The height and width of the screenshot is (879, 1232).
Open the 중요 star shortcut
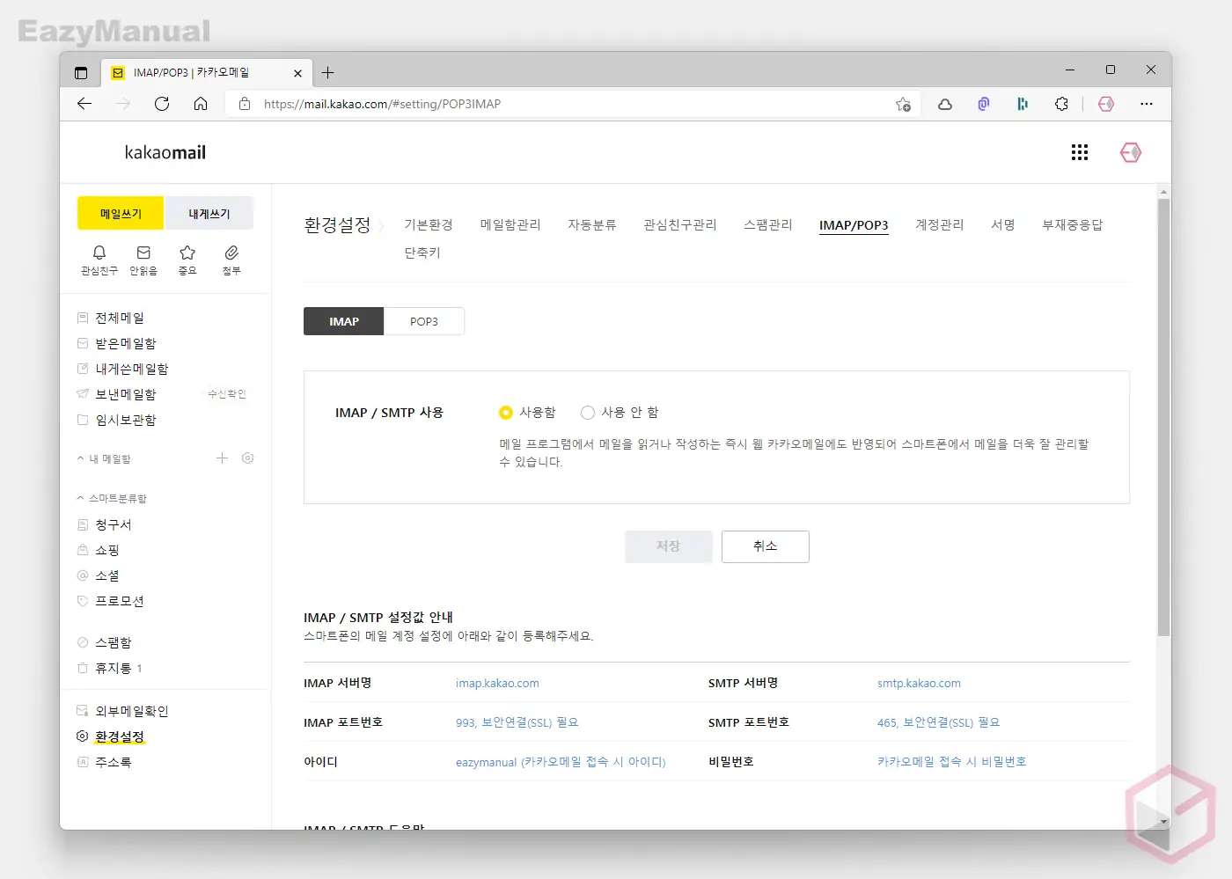coord(187,260)
